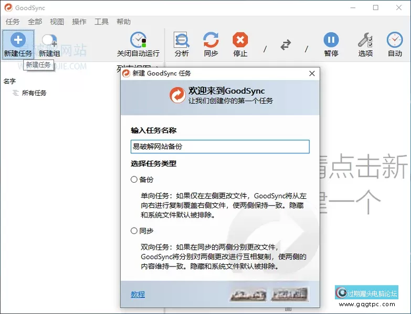Open the 帮助 menu
Screen dimensions: 411x314
[x=123, y=21]
